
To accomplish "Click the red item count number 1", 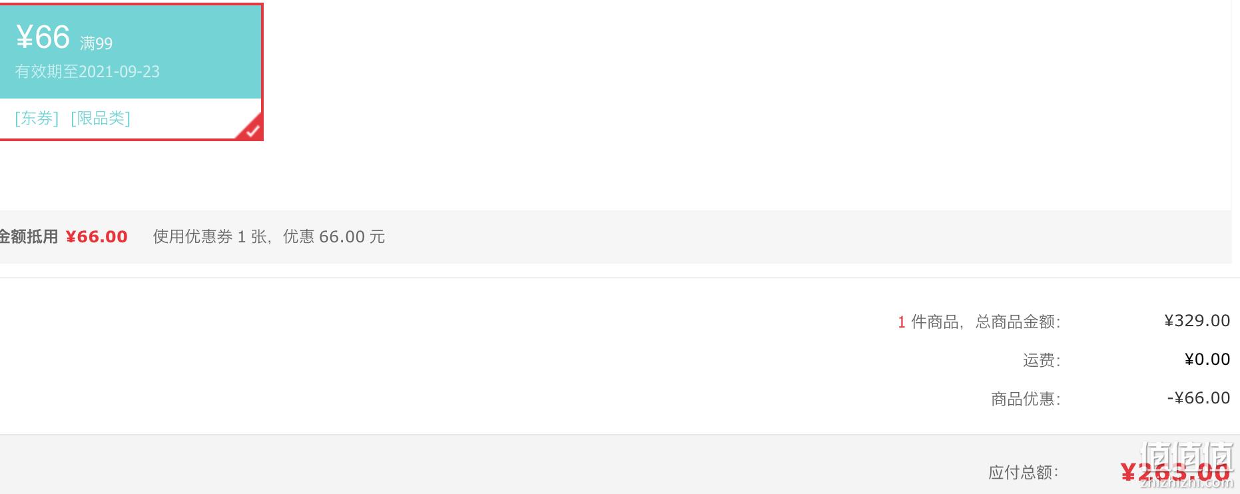I will click(x=902, y=322).
